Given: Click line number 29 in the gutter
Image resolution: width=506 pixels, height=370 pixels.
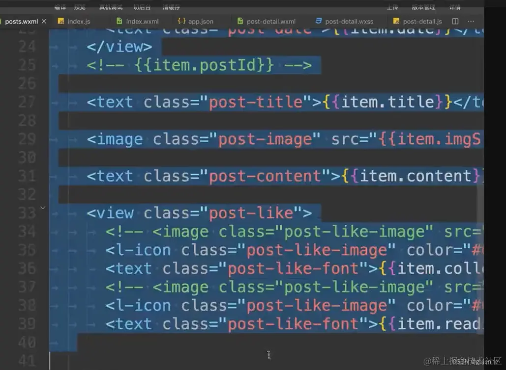Looking at the screenshot, I should (27, 139).
